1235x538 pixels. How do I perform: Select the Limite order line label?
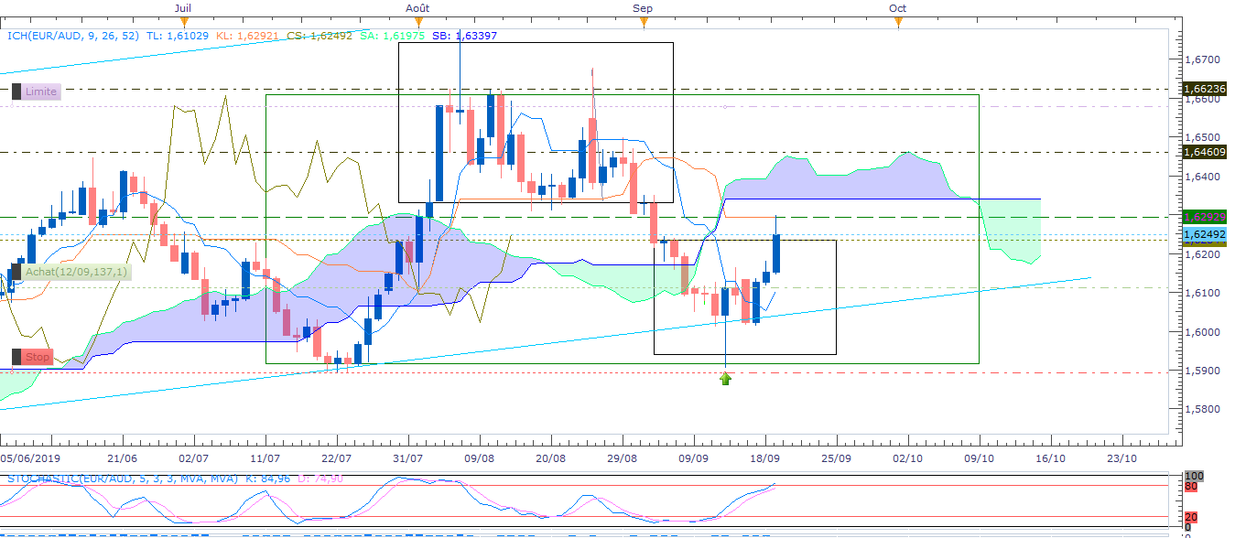pyautogui.click(x=41, y=91)
